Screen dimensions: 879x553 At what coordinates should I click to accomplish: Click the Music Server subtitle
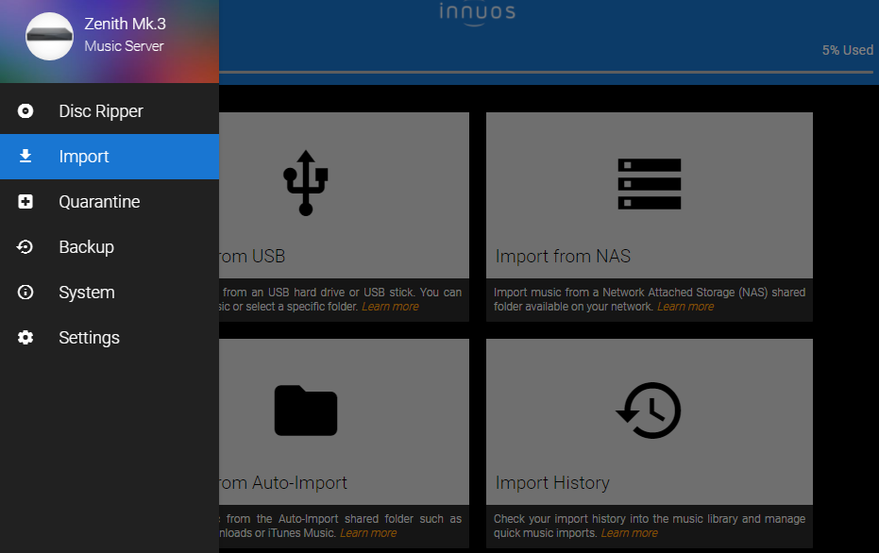[124, 46]
